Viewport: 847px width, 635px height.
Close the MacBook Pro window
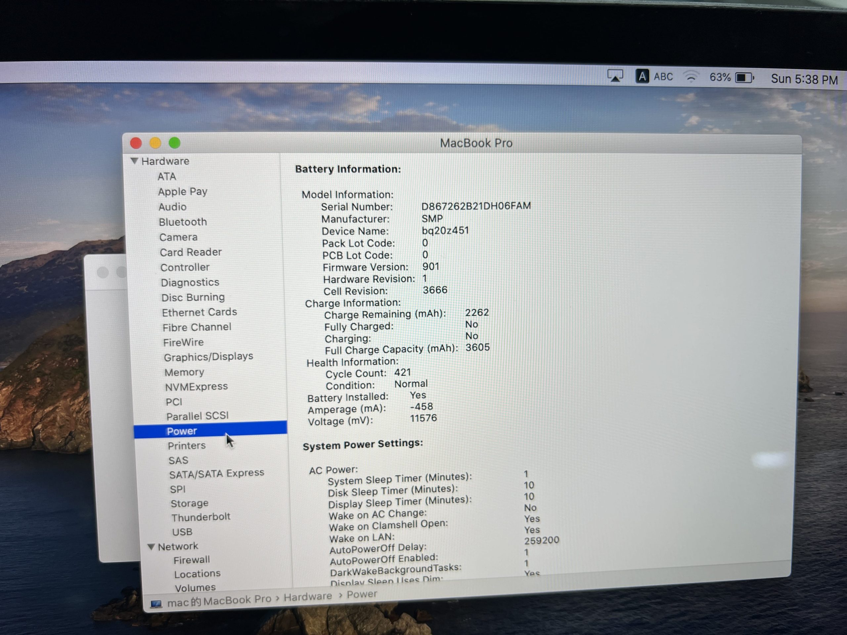136,143
